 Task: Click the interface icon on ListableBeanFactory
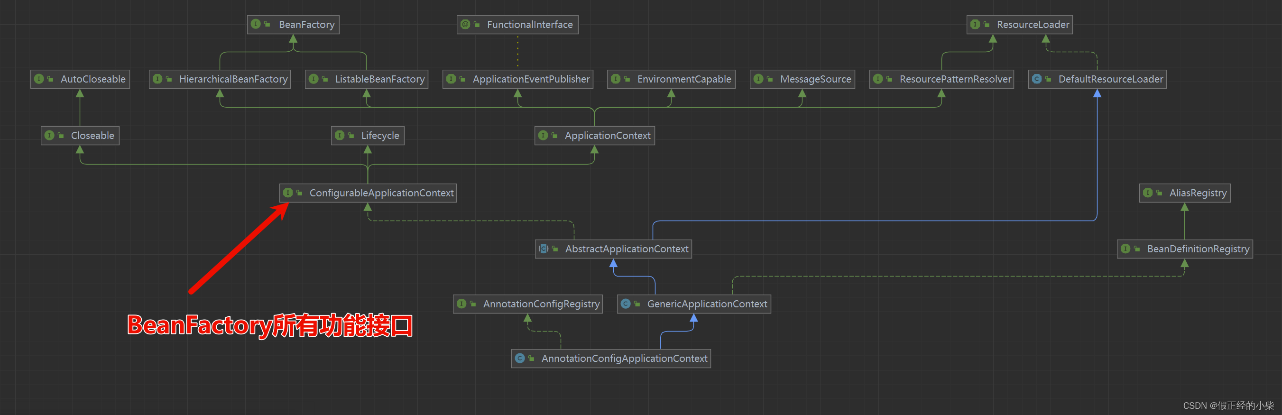click(313, 79)
